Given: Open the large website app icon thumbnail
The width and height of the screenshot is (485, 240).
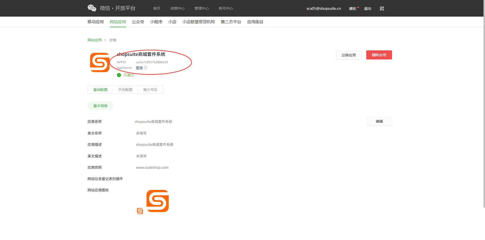Looking at the screenshot, I should 158,201.
